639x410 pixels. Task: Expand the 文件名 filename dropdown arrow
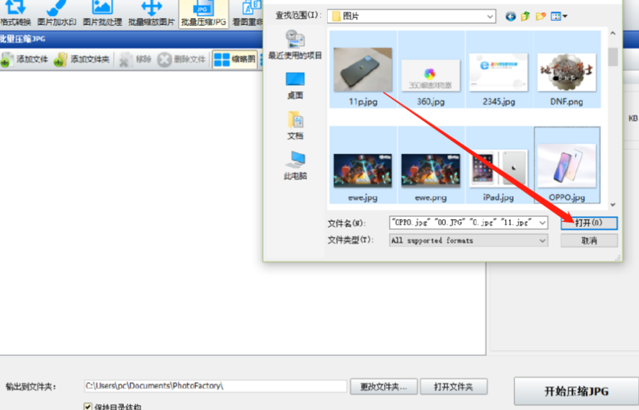(542, 223)
